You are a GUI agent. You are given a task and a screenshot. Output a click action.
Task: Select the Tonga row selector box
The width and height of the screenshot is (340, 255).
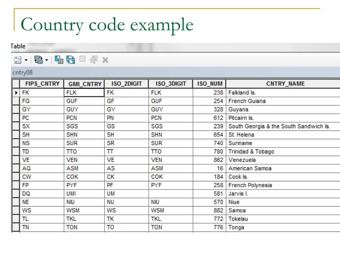click(16, 227)
